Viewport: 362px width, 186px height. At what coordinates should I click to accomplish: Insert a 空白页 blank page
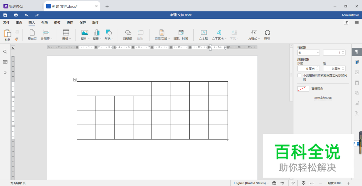click(32, 34)
